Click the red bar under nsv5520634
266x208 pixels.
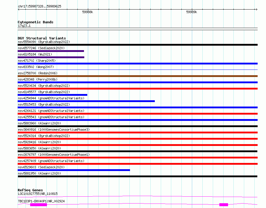click(137, 89)
